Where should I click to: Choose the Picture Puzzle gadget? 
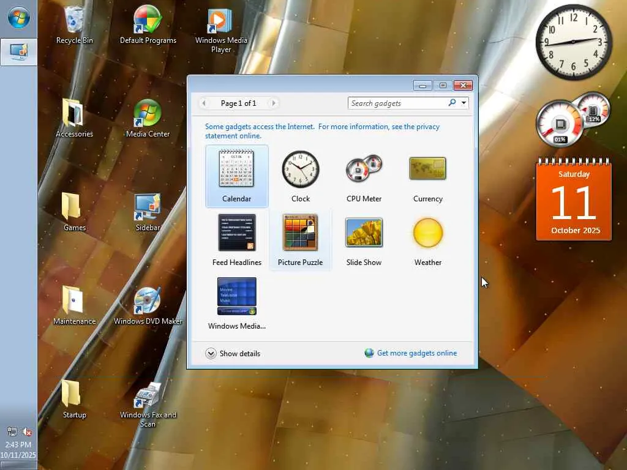pos(300,240)
